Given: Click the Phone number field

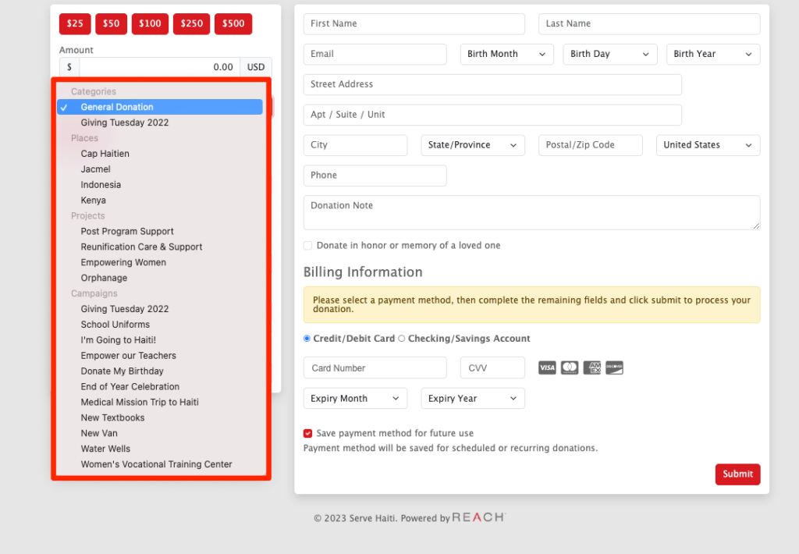Looking at the screenshot, I should pyautogui.click(x=375, y=176).
